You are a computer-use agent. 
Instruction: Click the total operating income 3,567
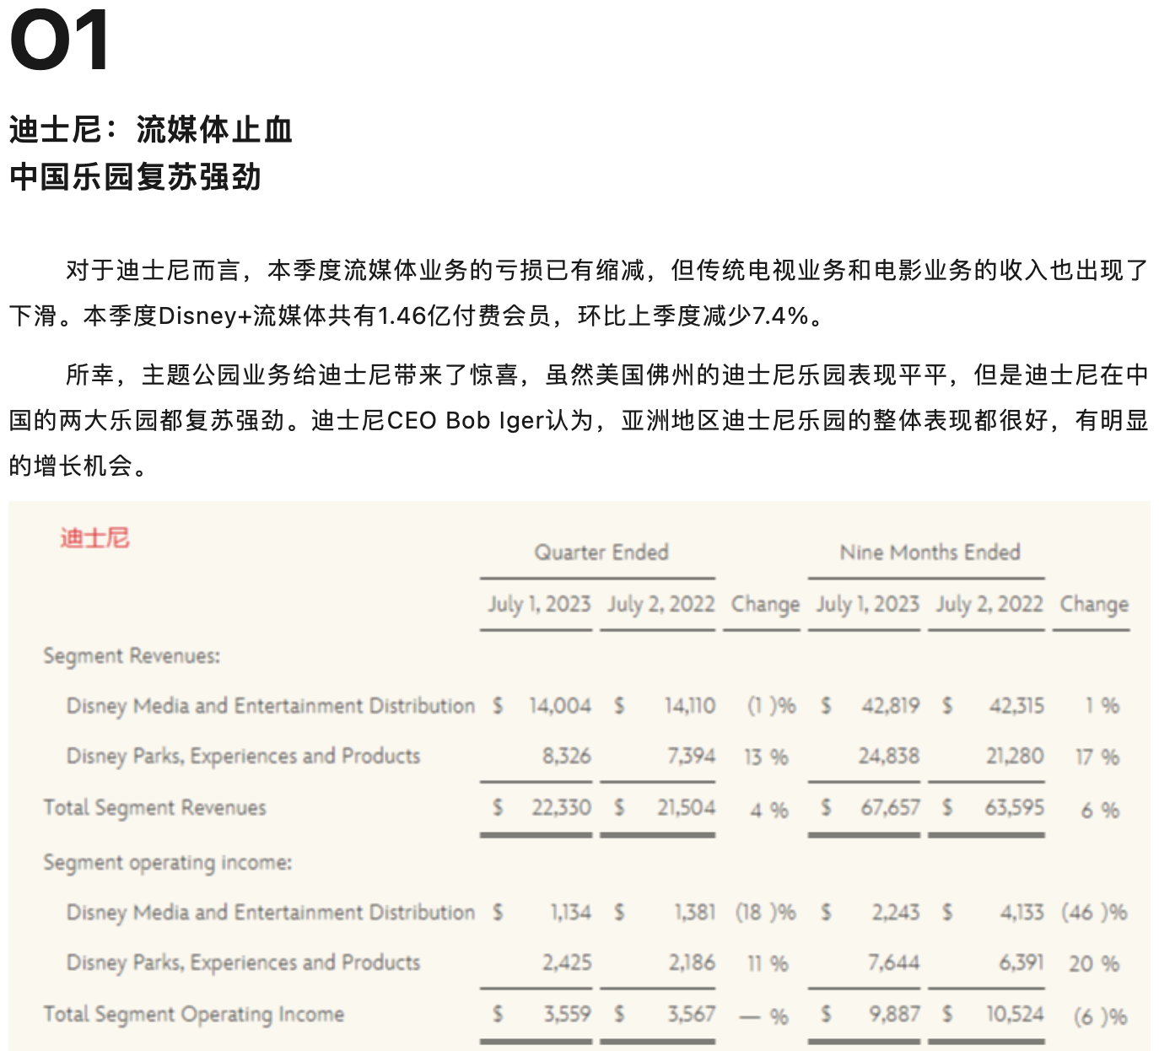tap(692, 1014)
